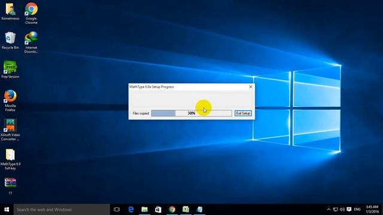Switch to the MathType setup taskbar icon
This screenshot has height=215, width=383.
pos(199,210)
